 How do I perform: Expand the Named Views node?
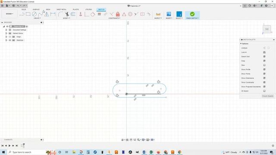(6, 33)
